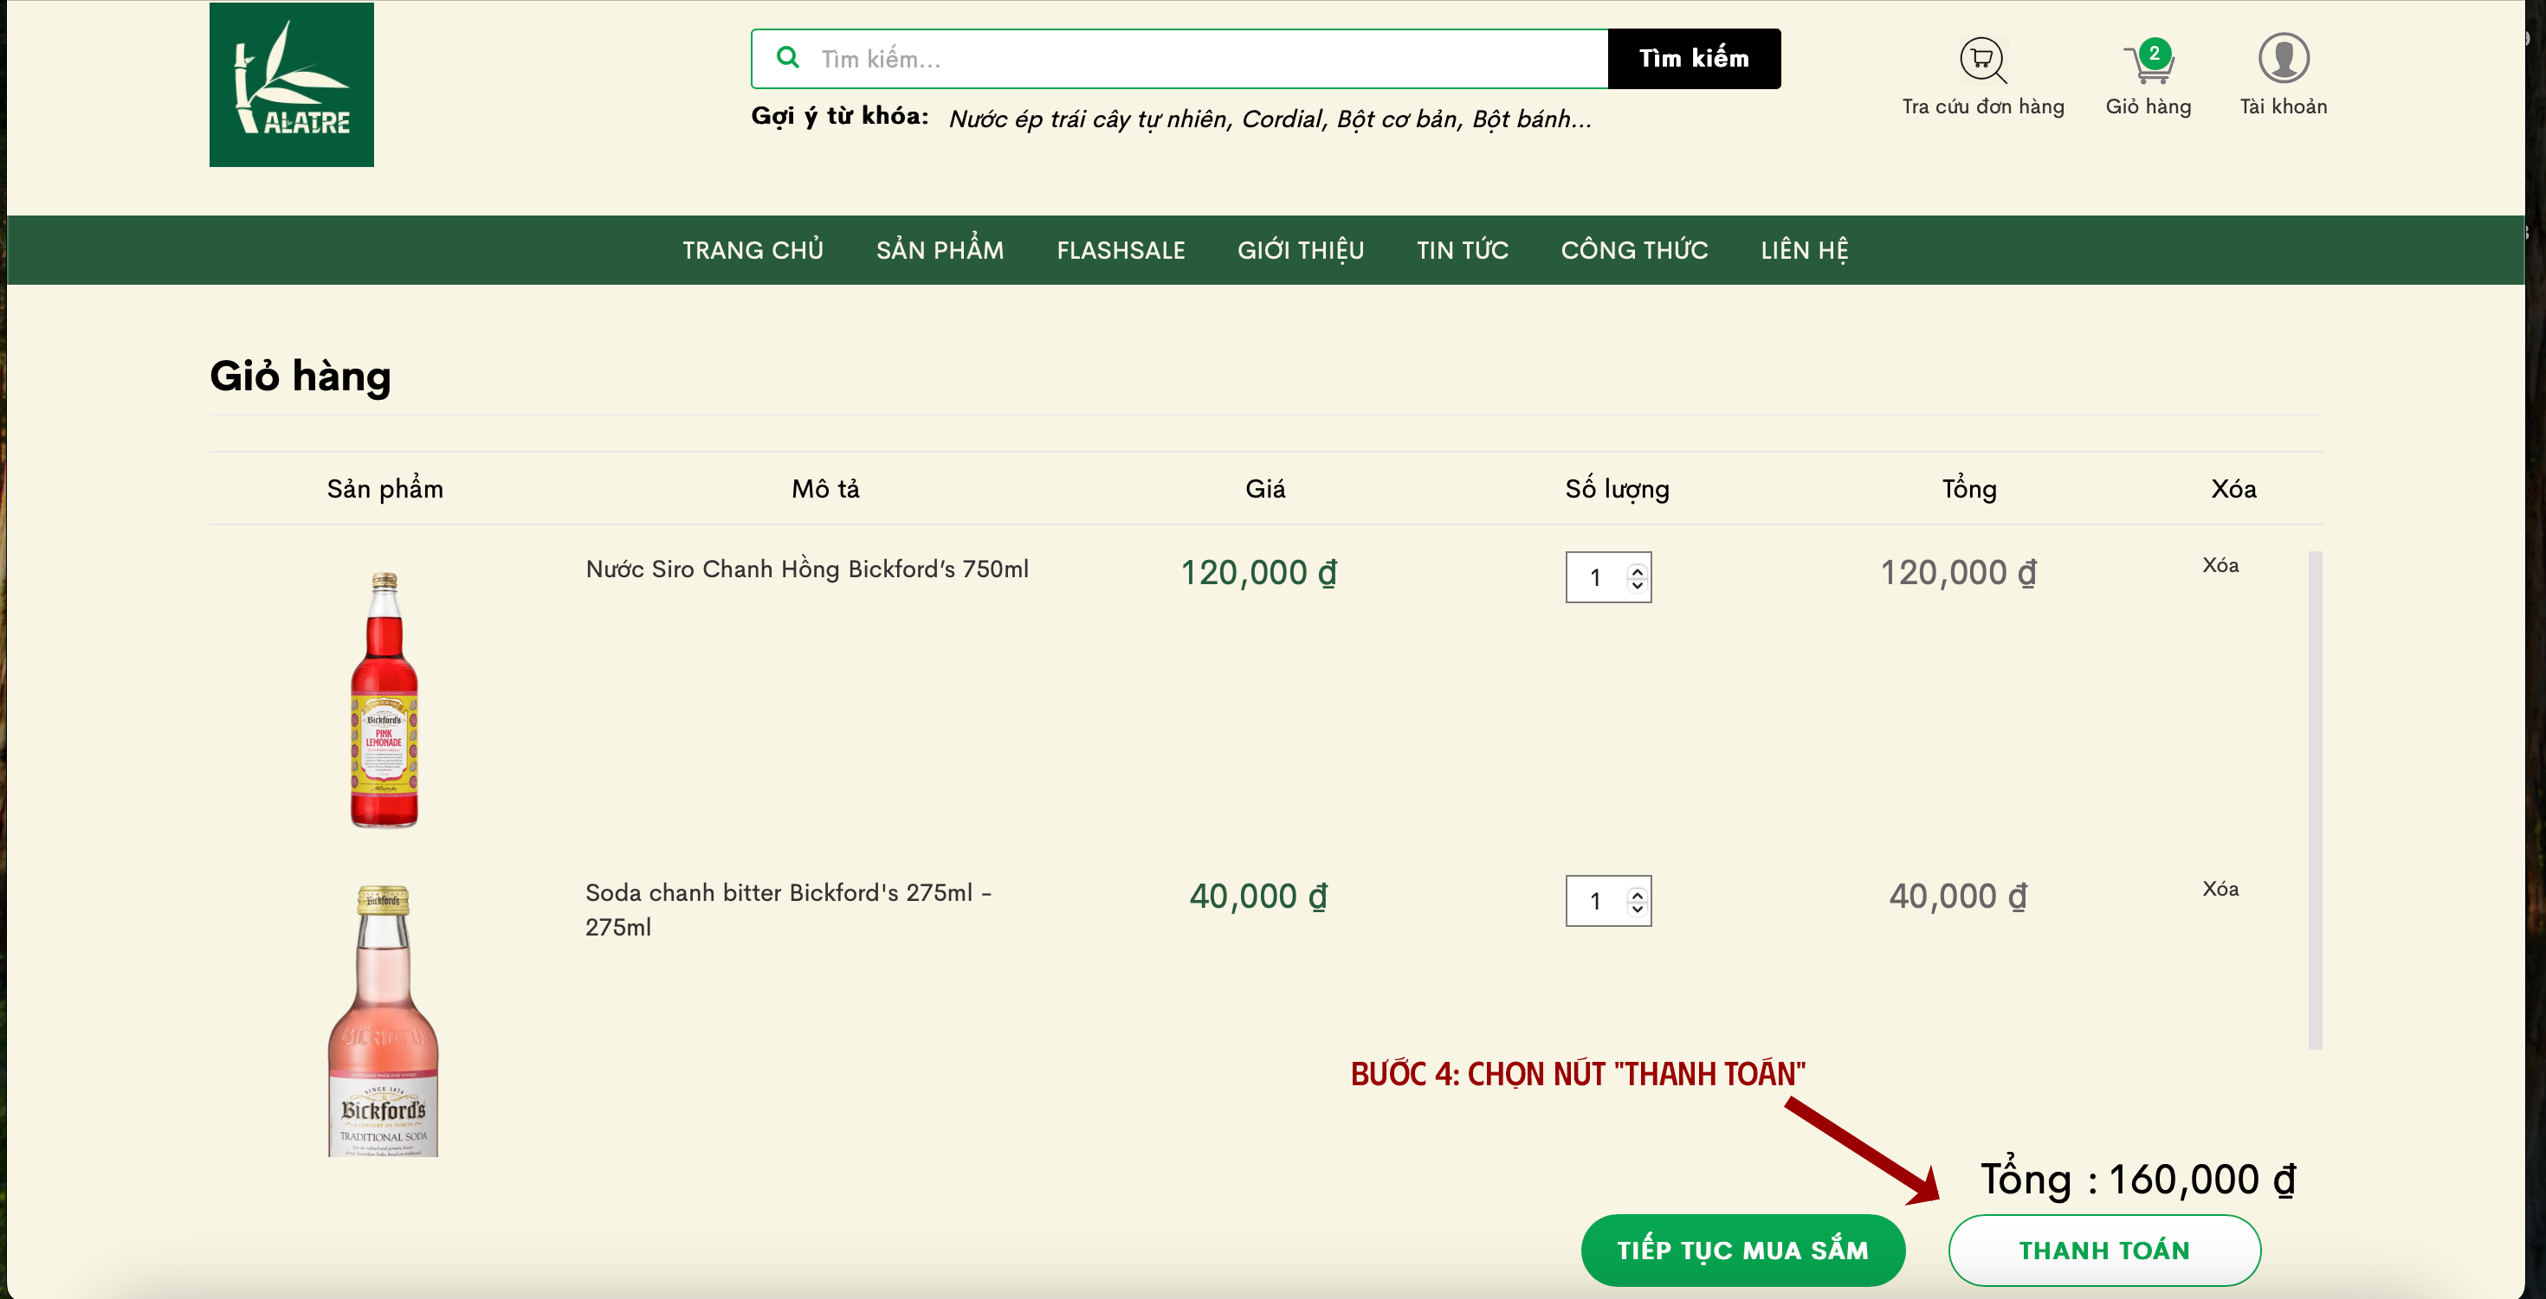Click THANH TOÁN checkout button
The width and height of the screenshot is (2546, 1299).
pyautogui.click(x=2104, y=1250)
